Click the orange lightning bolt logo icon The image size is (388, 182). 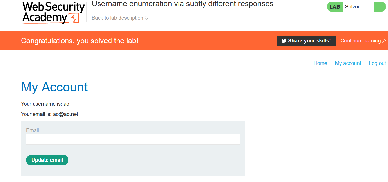point(75,18)
